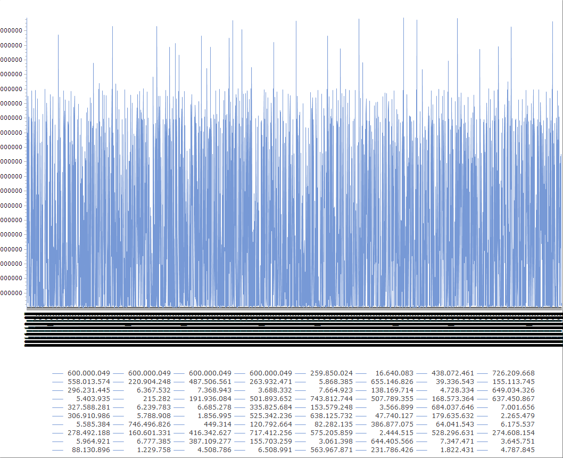Pick legend entry 746.496.826
This screenshot has width=563, height=458.
coord(150,424)
